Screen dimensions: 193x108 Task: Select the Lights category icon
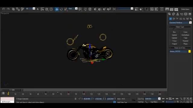click(177, 19)
